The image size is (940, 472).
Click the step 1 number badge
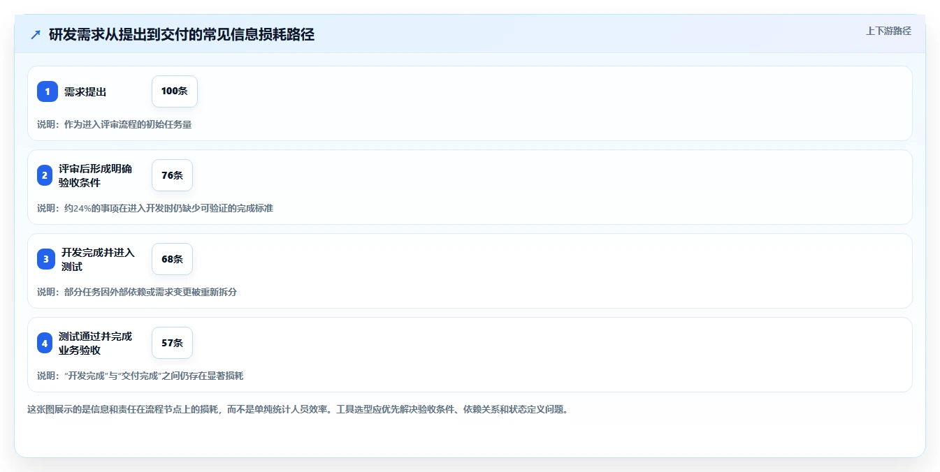(48, 91)
